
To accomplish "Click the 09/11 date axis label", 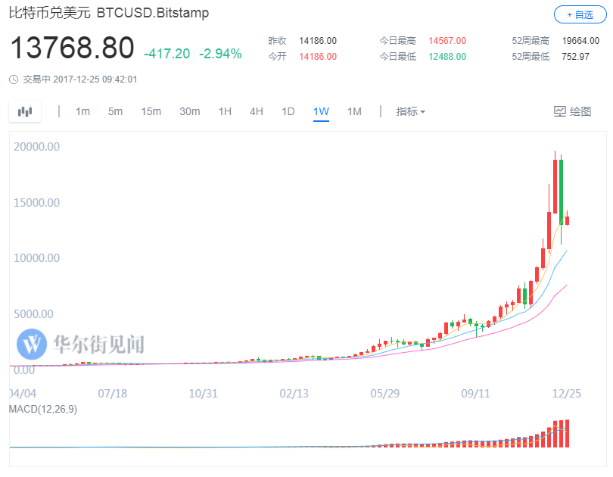I will tap(476, 393).
